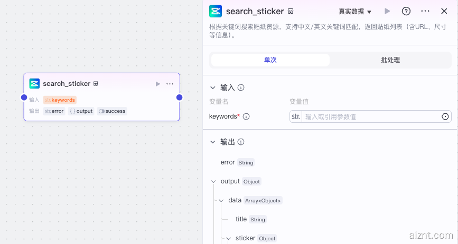Collapse the output Object tree node

[x=213, y=182]
